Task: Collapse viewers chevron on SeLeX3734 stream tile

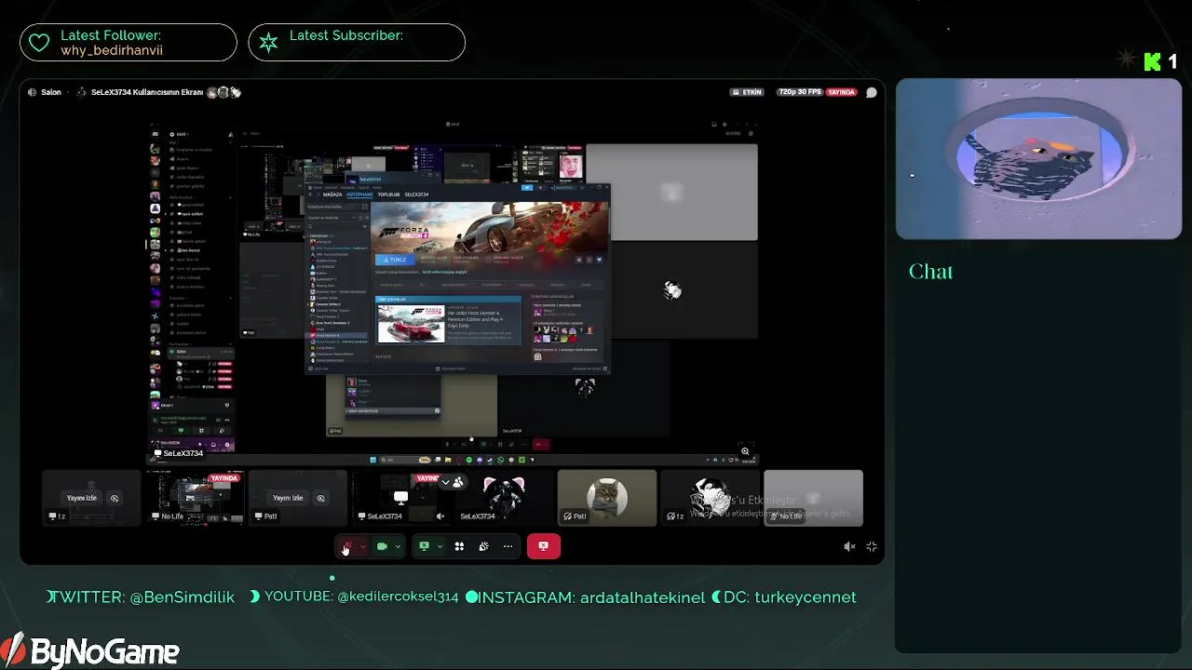Action: coord(445,482)
